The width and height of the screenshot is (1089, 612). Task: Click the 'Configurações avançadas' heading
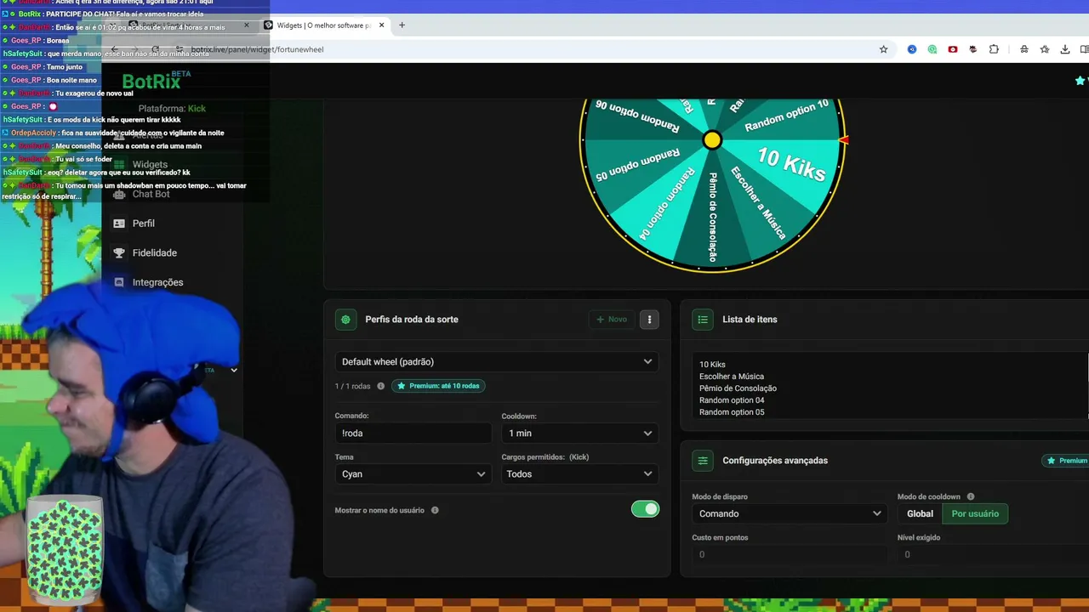pos(775,461)
